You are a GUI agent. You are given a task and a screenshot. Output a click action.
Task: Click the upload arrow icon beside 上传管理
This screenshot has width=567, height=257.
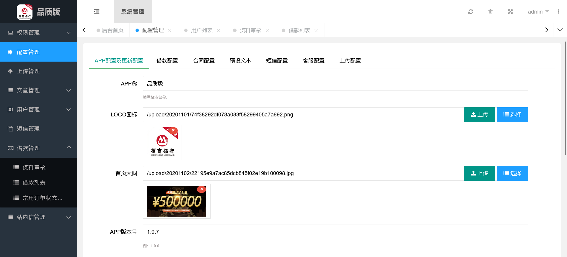pos(10,71)
